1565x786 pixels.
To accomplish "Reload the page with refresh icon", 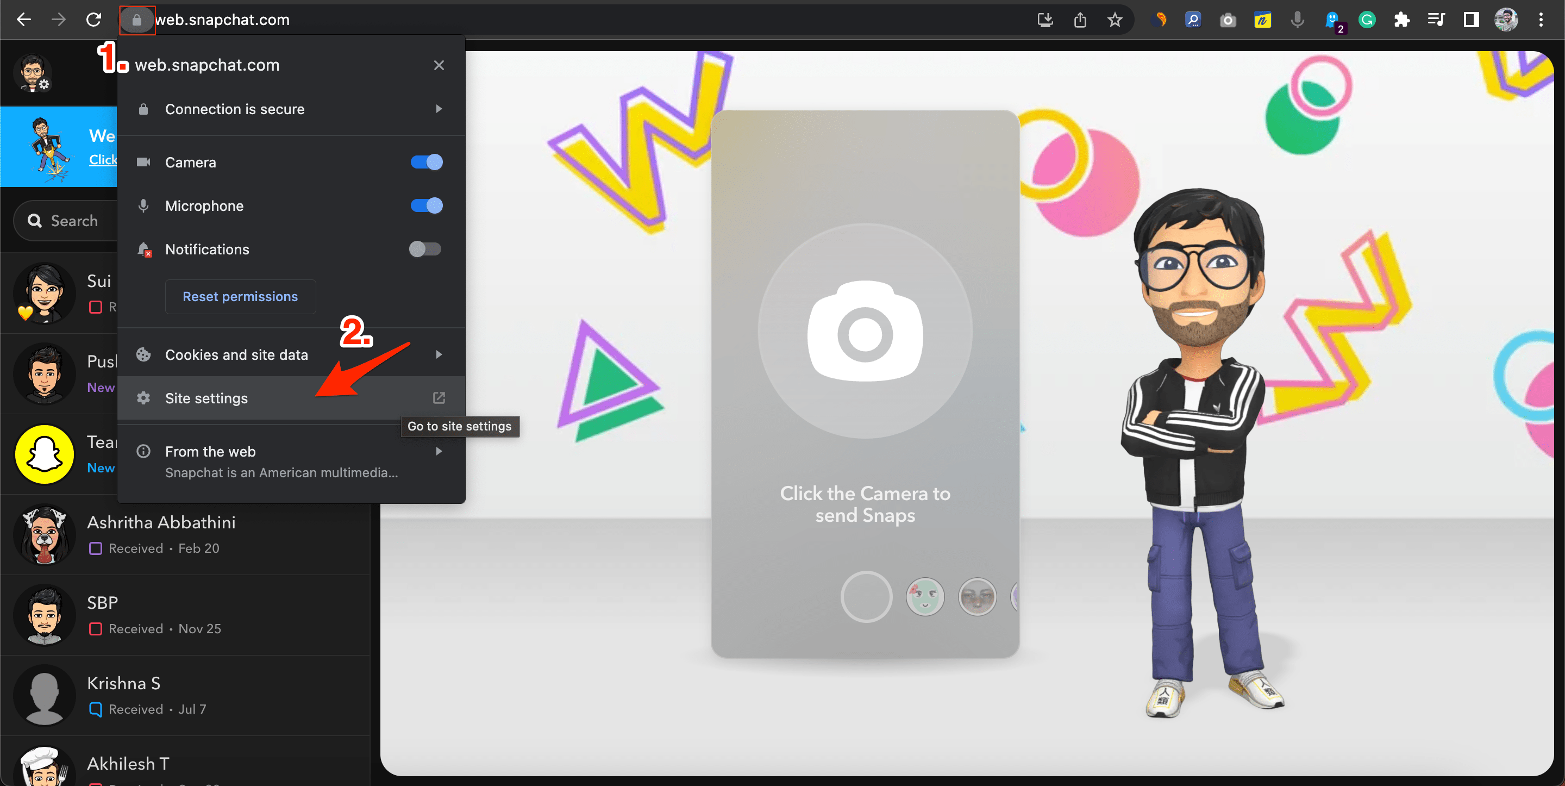I will click(x=93, y=20).
